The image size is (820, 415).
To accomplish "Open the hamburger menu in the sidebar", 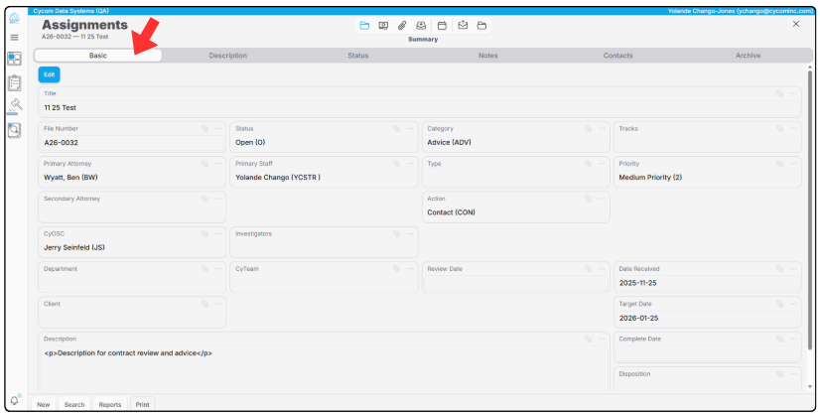I will tap(14, 38).
